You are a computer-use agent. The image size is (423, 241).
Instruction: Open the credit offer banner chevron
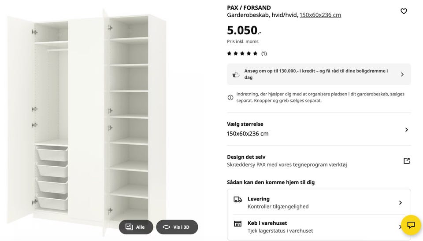402,74
